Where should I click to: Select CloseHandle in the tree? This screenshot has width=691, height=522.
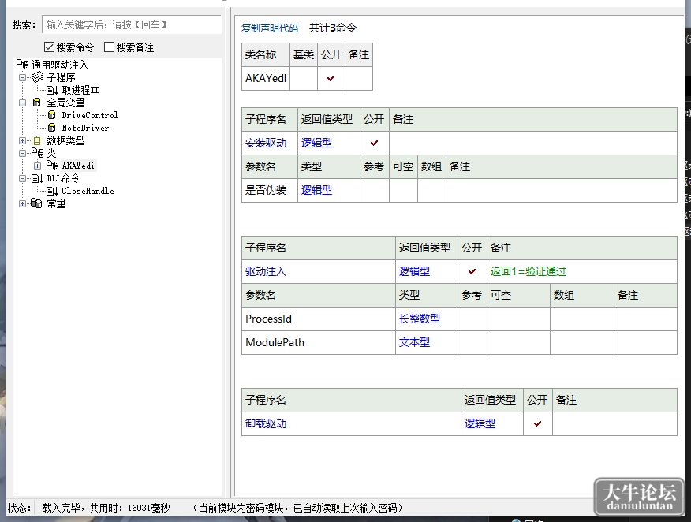click(x=88, y=191)
